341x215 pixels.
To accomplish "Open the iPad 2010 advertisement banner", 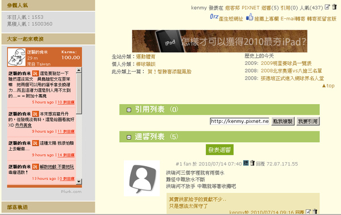I will tap(219, 41).
